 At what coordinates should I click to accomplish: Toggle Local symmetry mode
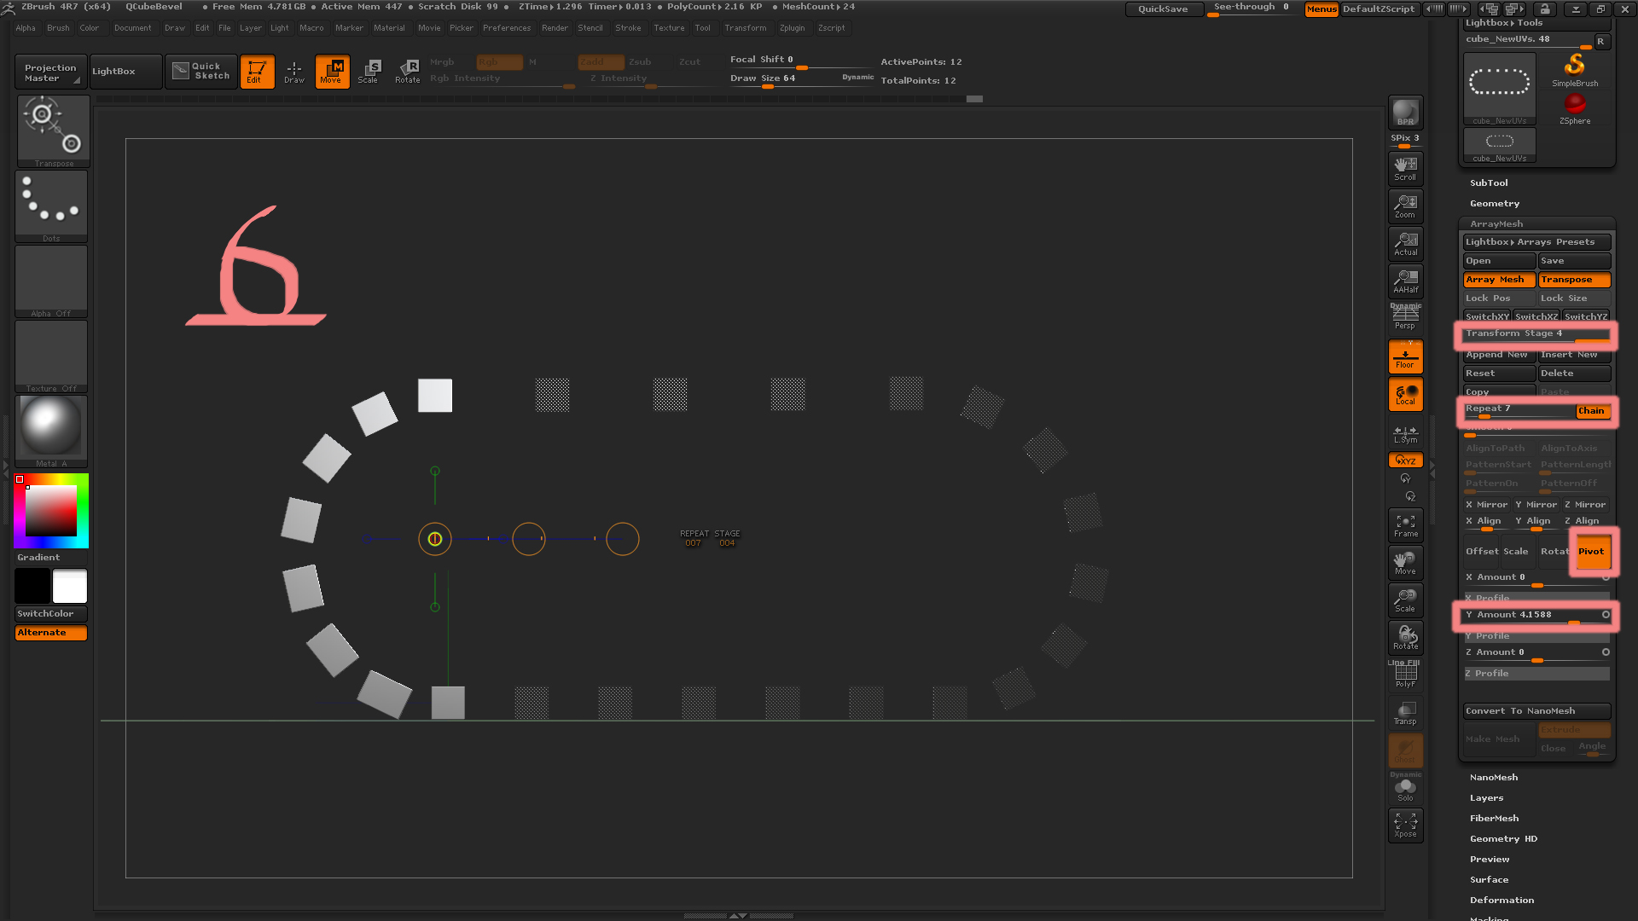(x=1405, y=394)
